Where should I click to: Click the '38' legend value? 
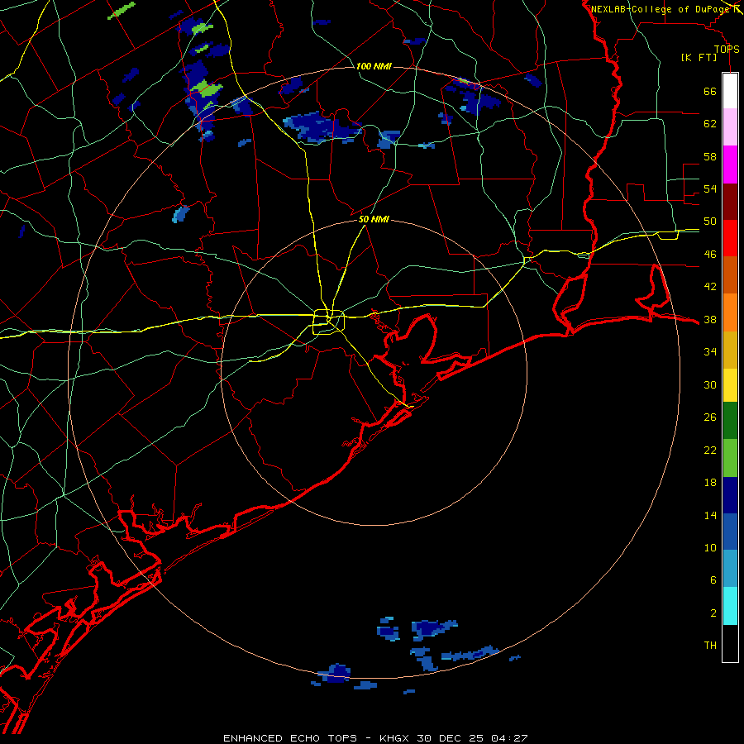click(x=710, y=319)
